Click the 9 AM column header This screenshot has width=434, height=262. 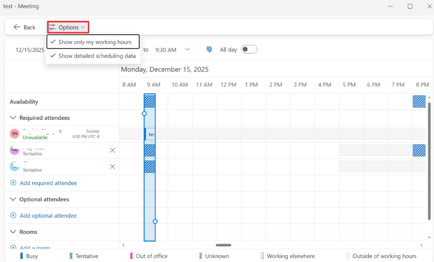pos(153,85)
